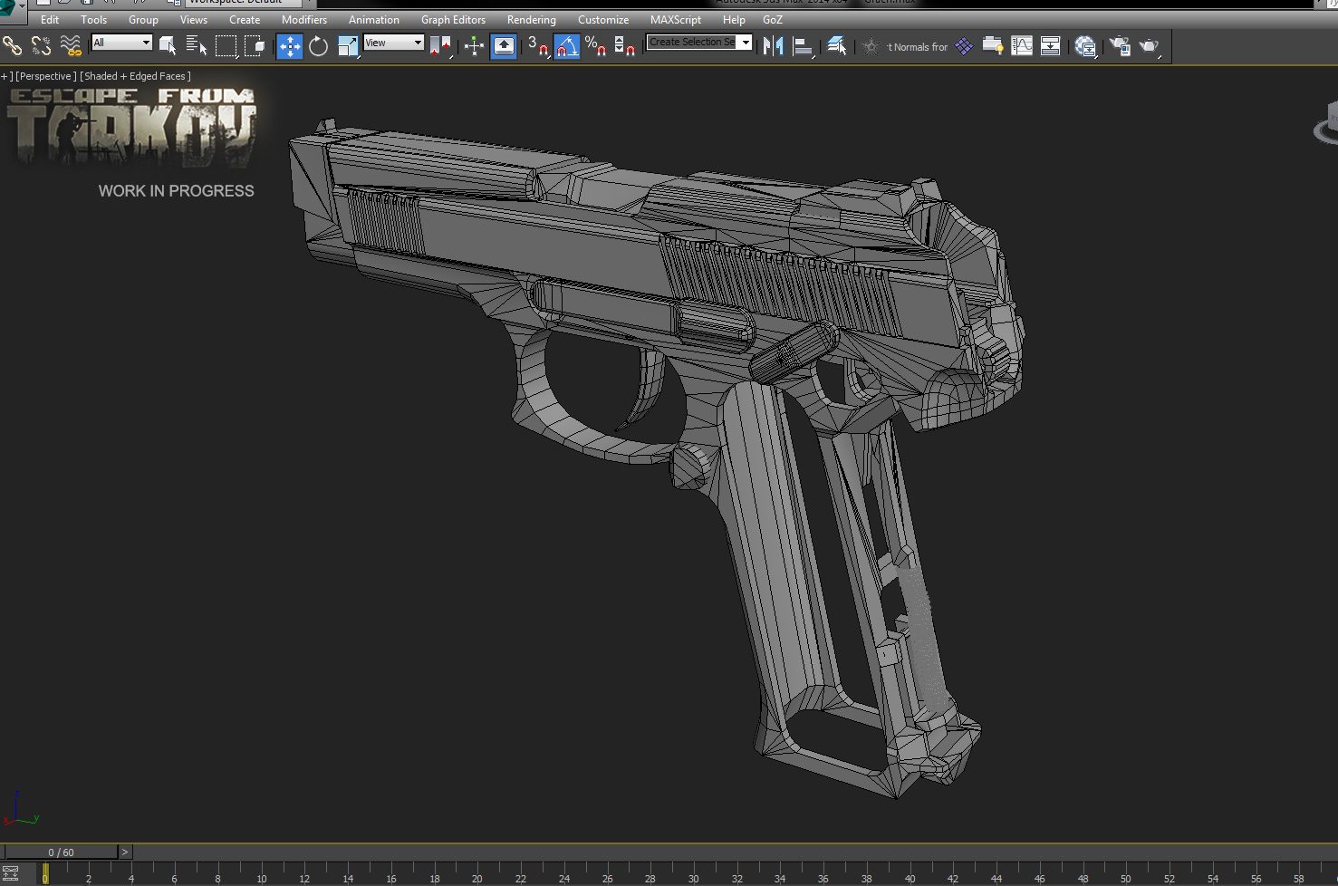This screenshot has width=1338, height=886.
Task: Open the Material Editor icon
Action: [x=1085, y=46]
